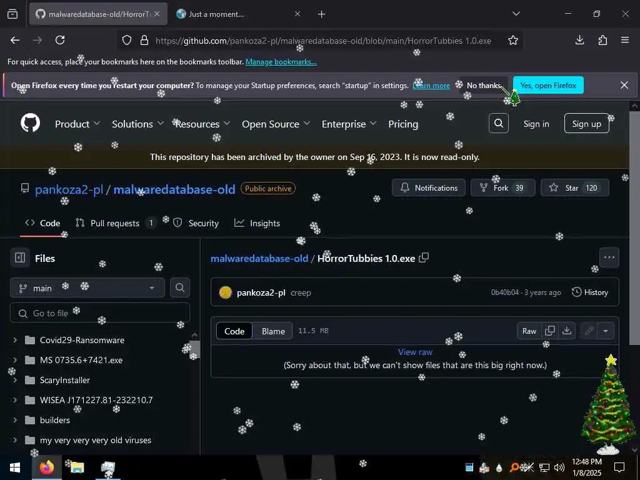
Task: Open the Raw file button
Action: click(529, 331)
